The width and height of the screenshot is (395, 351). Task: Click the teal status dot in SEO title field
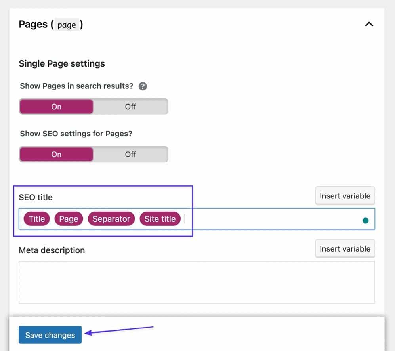point(365,221)
